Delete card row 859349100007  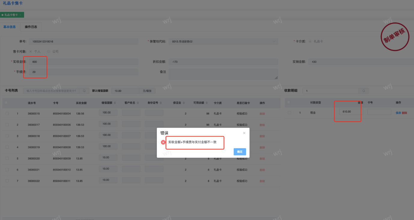[x=262, y=136]
